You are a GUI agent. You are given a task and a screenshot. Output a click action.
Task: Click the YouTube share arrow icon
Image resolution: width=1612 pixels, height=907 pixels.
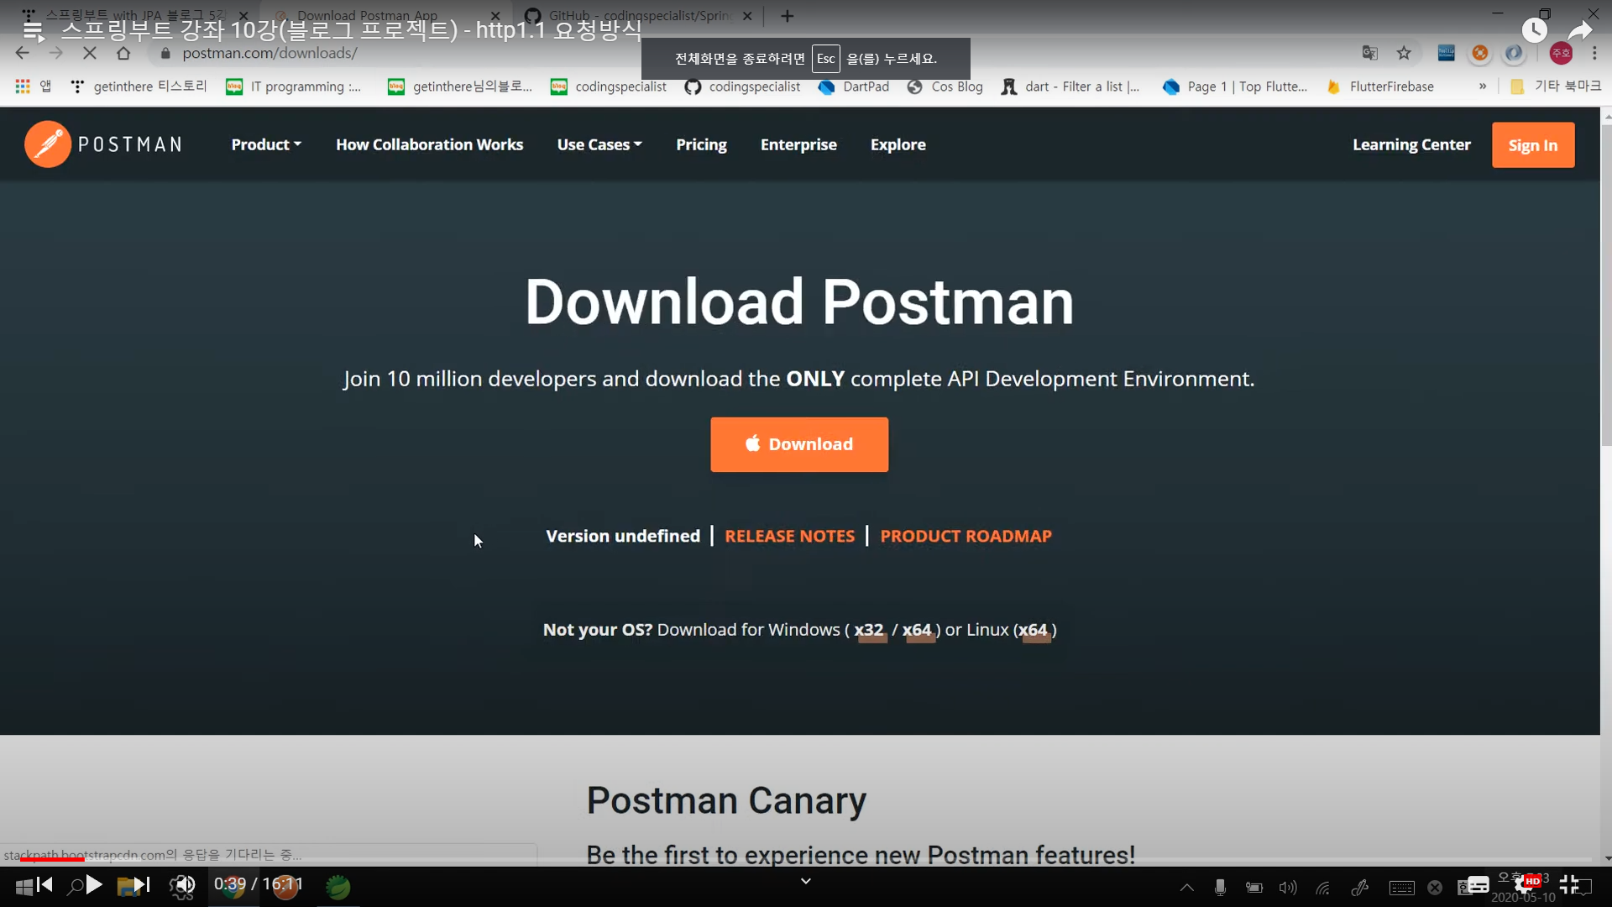tap(1580, 31)
